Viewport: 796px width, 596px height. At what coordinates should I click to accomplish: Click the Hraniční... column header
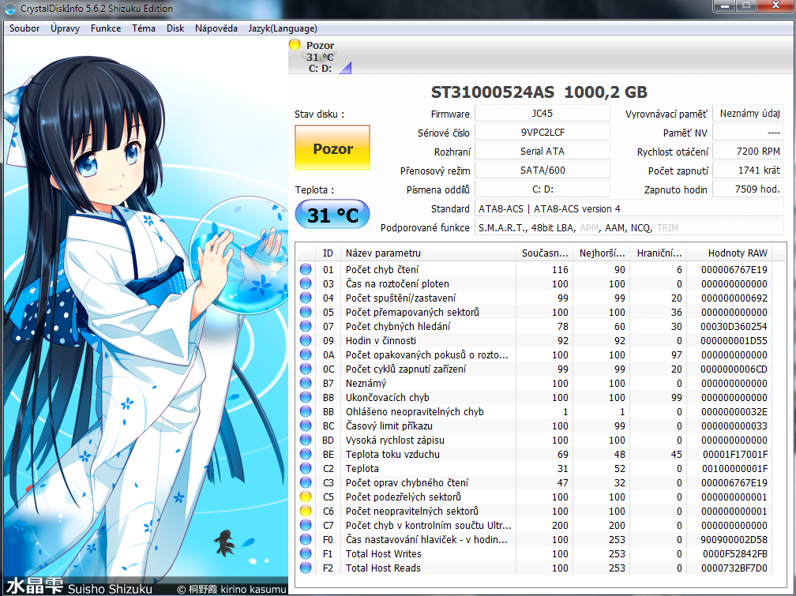pos(659,253)
